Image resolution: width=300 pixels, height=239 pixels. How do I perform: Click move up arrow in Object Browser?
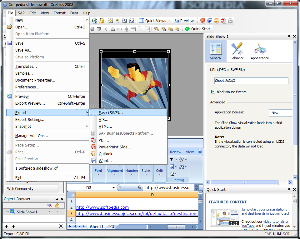tap(7, 227)
